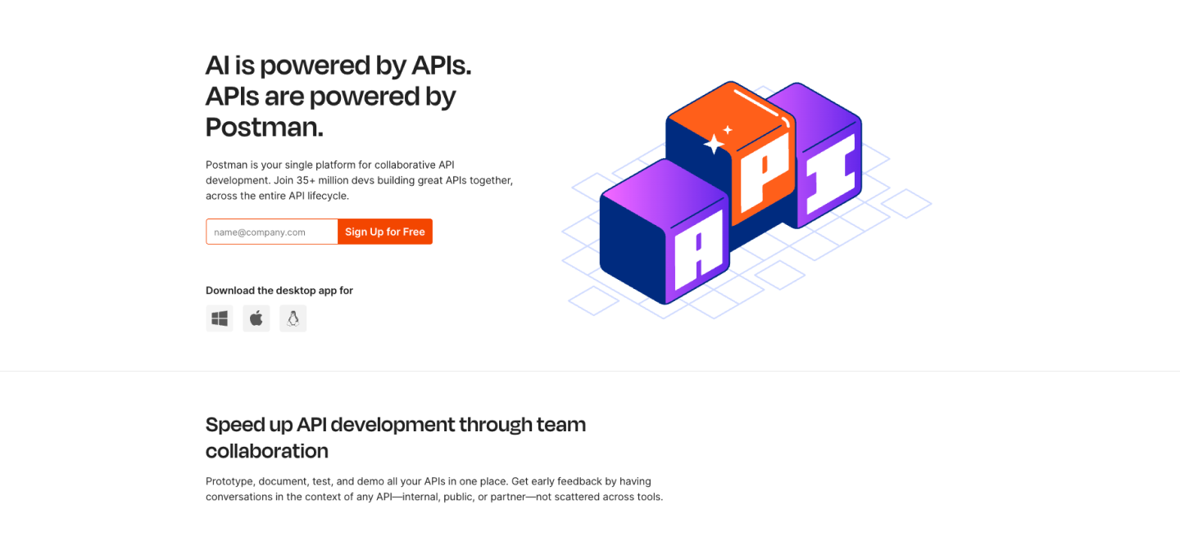Click the "Prototype, document, test, and demo" paragraph
Screen dimensions: 1180x550
tap(433, 489)
